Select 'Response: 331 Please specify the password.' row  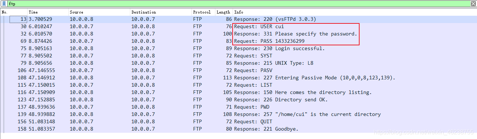(x=238, y=34)
